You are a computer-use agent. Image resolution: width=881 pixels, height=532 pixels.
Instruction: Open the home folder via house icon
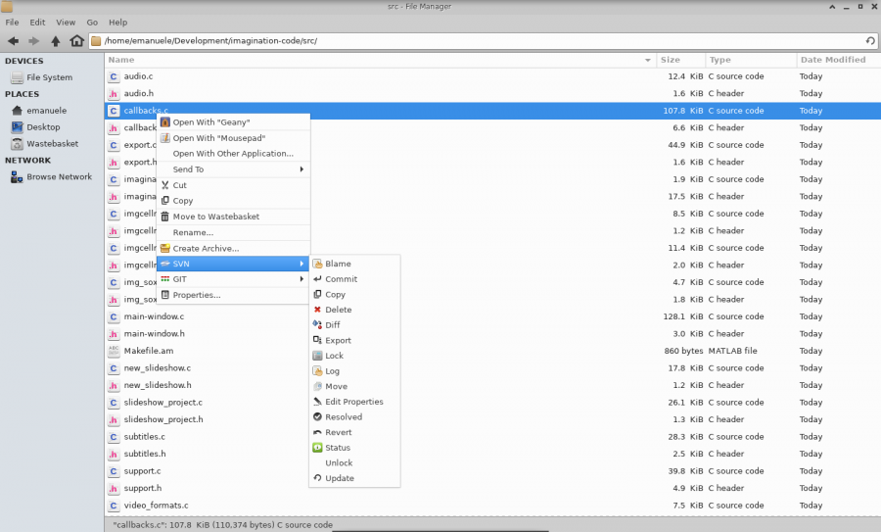click(x=76, y=40)
